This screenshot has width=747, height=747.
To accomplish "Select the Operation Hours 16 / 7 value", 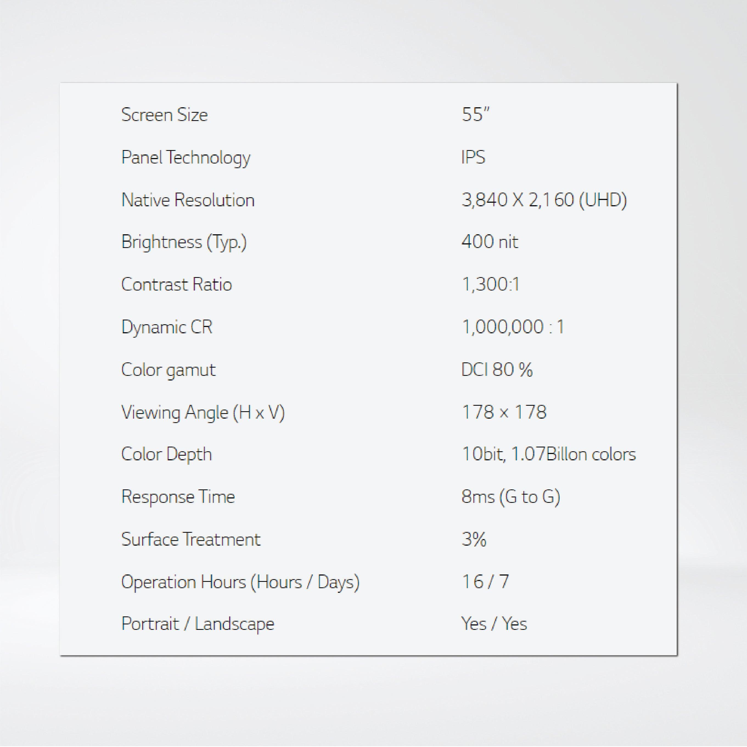I will 486,582.
